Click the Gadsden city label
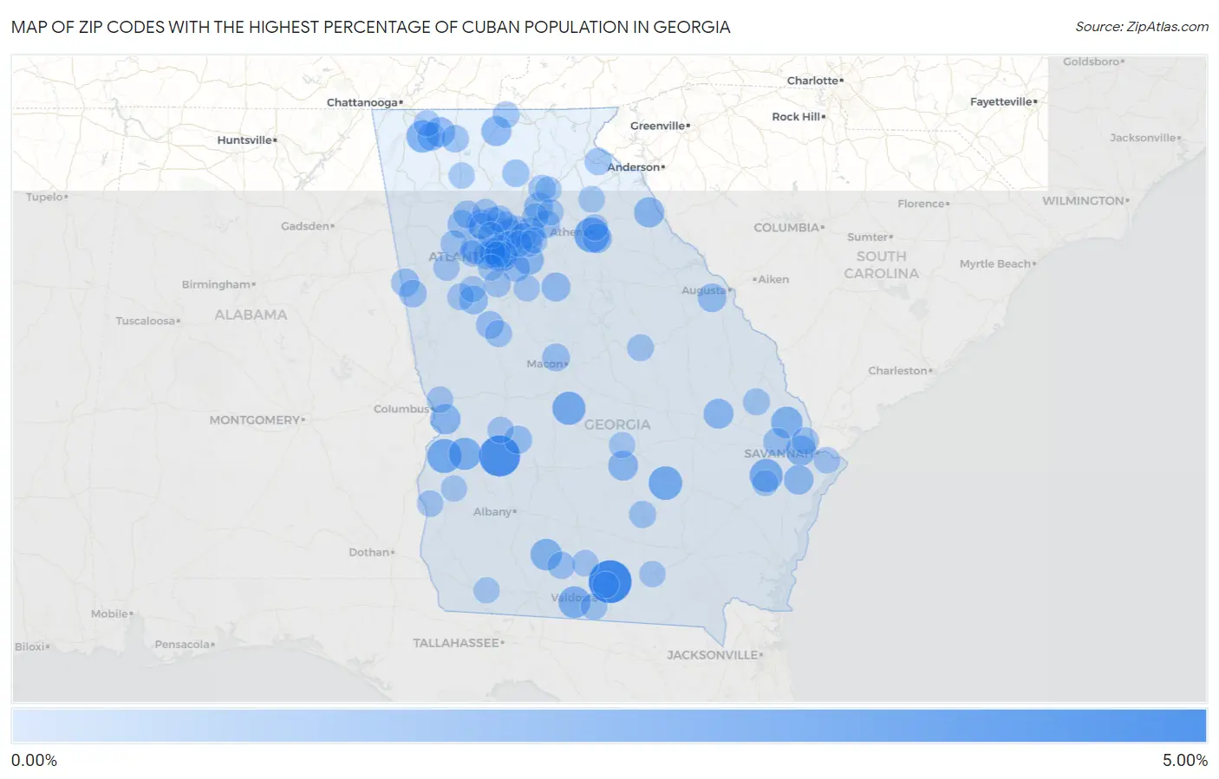The width and height of the screenshot is (1219, 779). (307, 226)
